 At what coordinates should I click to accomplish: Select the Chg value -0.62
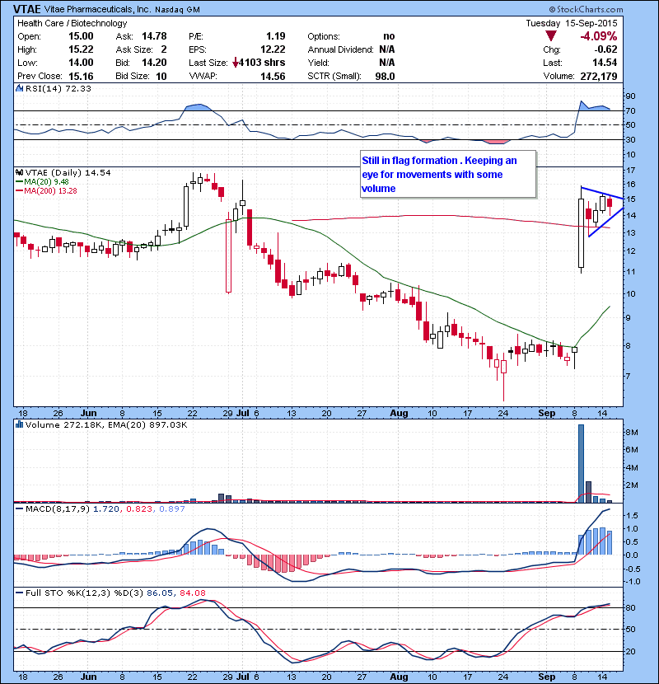[x=605, y=49]
